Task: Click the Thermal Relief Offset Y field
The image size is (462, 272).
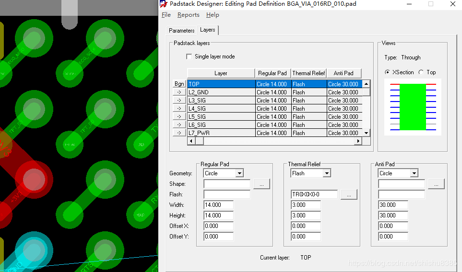Action: pyautogui.click(x=306, y=237)
